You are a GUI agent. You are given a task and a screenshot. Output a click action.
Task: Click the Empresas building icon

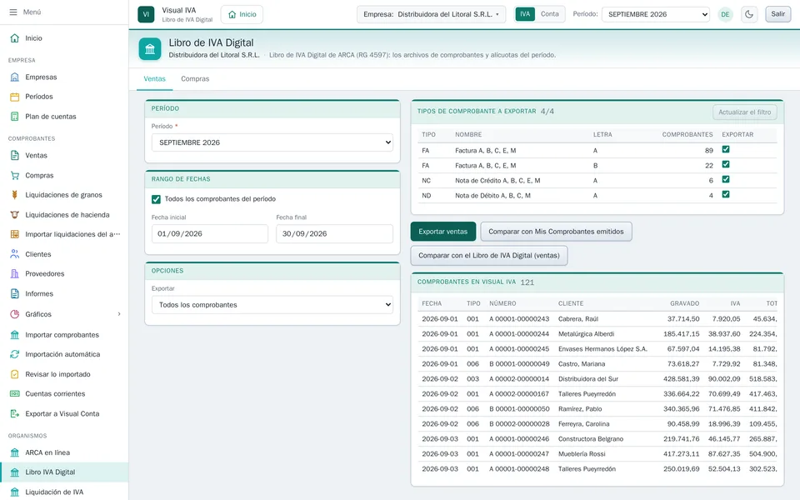pyautogui.click(x=15, y=77)
